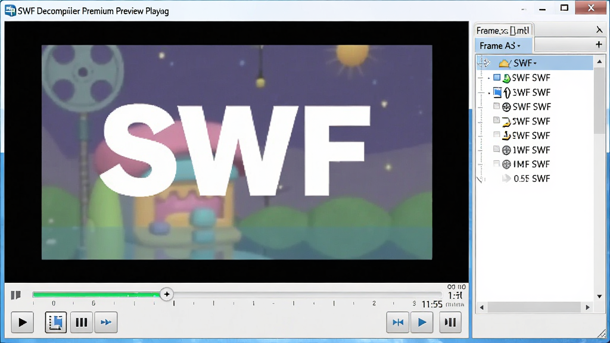Click the green arrow icon on the first SWF SWF row
The width and height of the screenshot is (610, 343).
(506, 78)
